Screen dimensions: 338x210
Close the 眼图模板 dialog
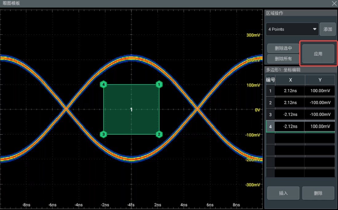(334, 3)
